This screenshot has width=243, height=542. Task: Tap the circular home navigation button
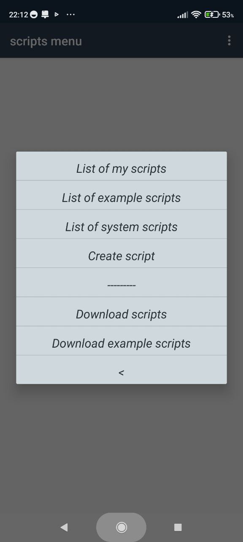[x=121, y=527]
